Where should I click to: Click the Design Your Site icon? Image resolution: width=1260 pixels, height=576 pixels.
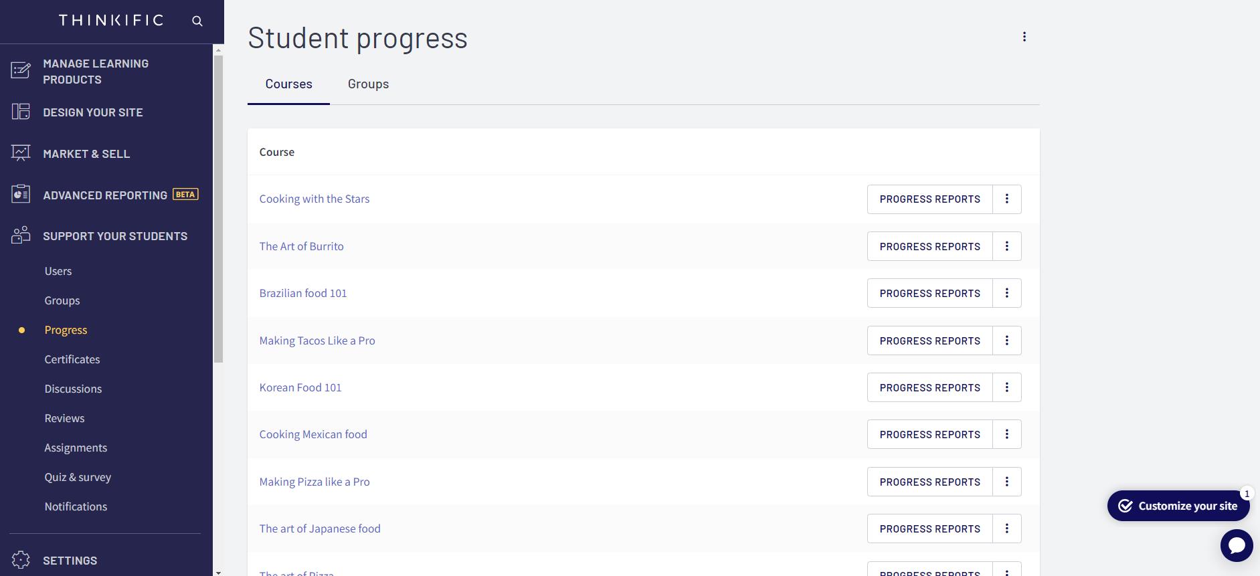[21, 112]
